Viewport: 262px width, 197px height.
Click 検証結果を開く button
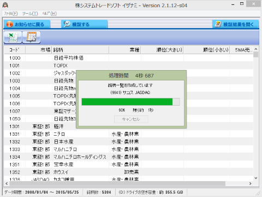(x=235, y=24)
